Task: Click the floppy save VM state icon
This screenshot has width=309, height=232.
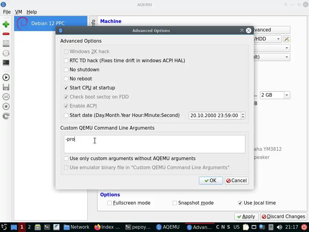Action: tap(6, 87)
